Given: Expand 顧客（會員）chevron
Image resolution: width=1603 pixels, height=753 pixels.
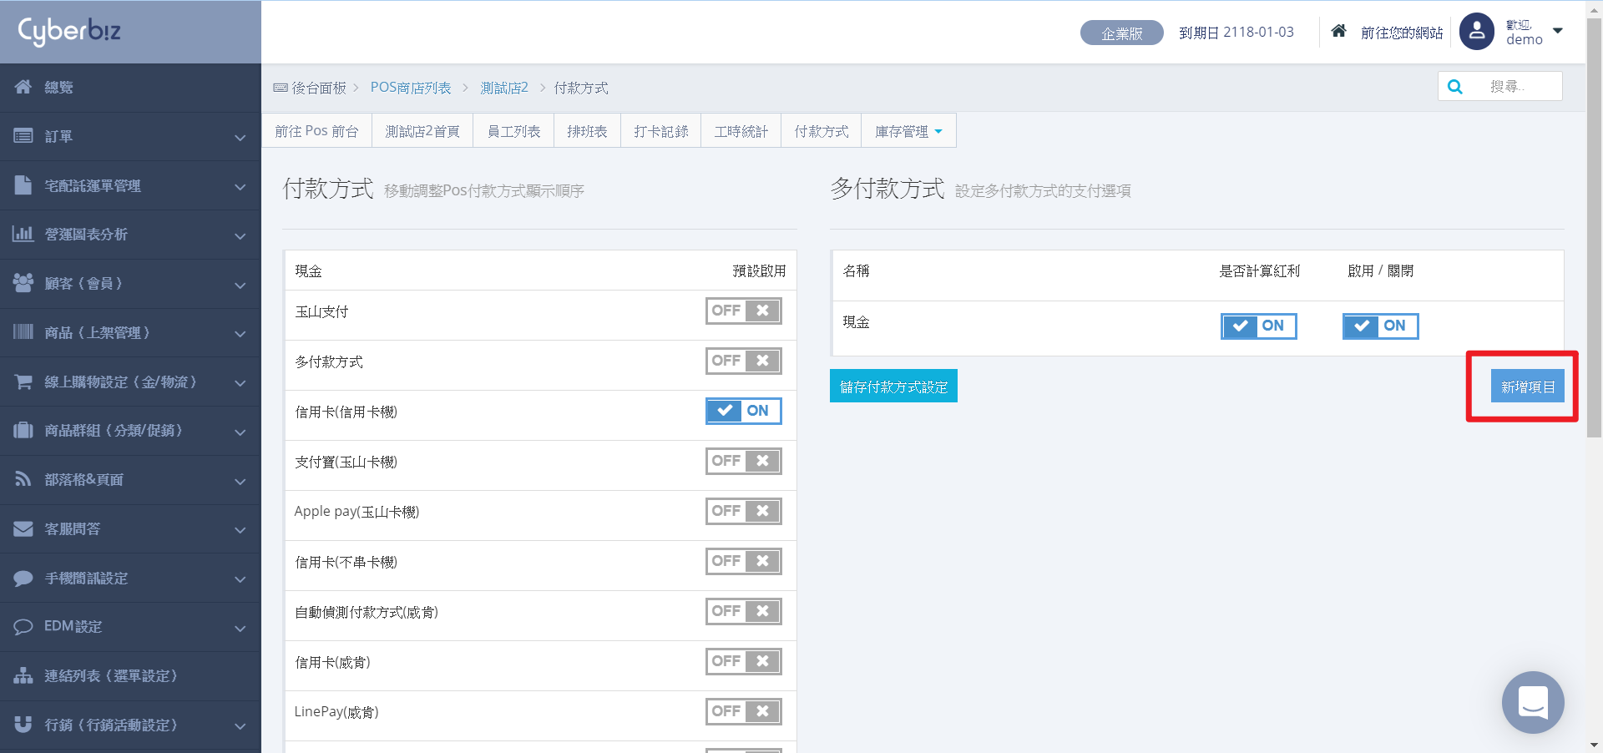Looking at the screenshot, I should (240, 285).
